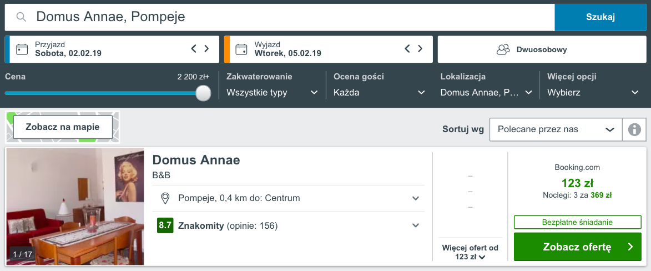Open the Lokalizacja dropdown

[486, 92]
